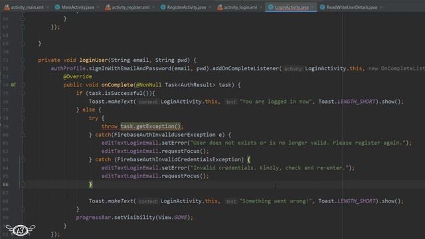Collapse the FirebaseAuthInvalidUserException catch block
The width and height of the screenshot is (425, 239).
coord(23,135)
